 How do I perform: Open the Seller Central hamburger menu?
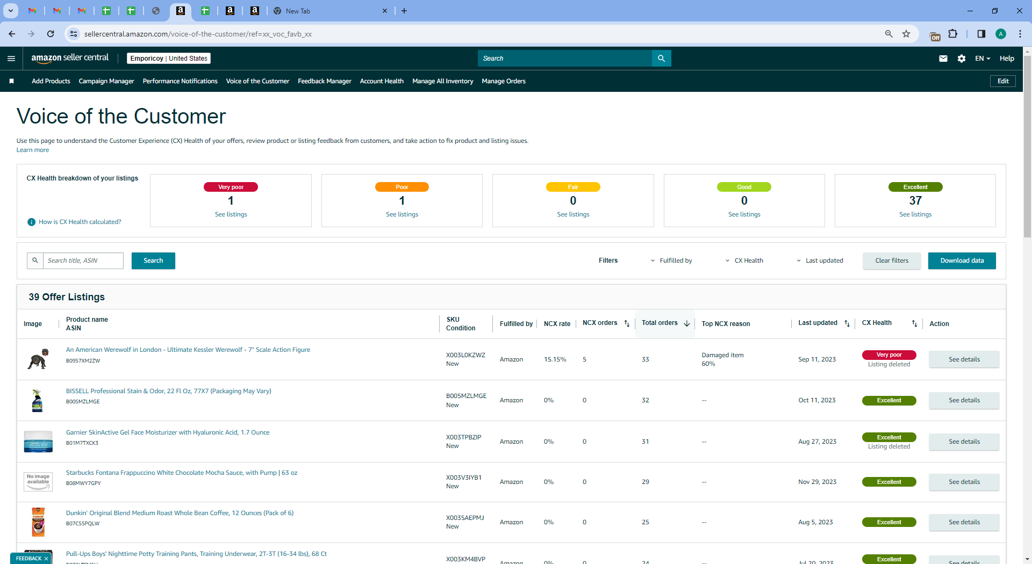pos(11,59)
